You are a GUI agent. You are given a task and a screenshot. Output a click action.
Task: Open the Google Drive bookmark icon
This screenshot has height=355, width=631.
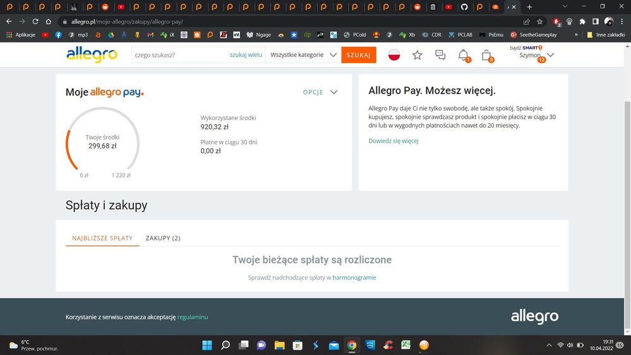111,35
